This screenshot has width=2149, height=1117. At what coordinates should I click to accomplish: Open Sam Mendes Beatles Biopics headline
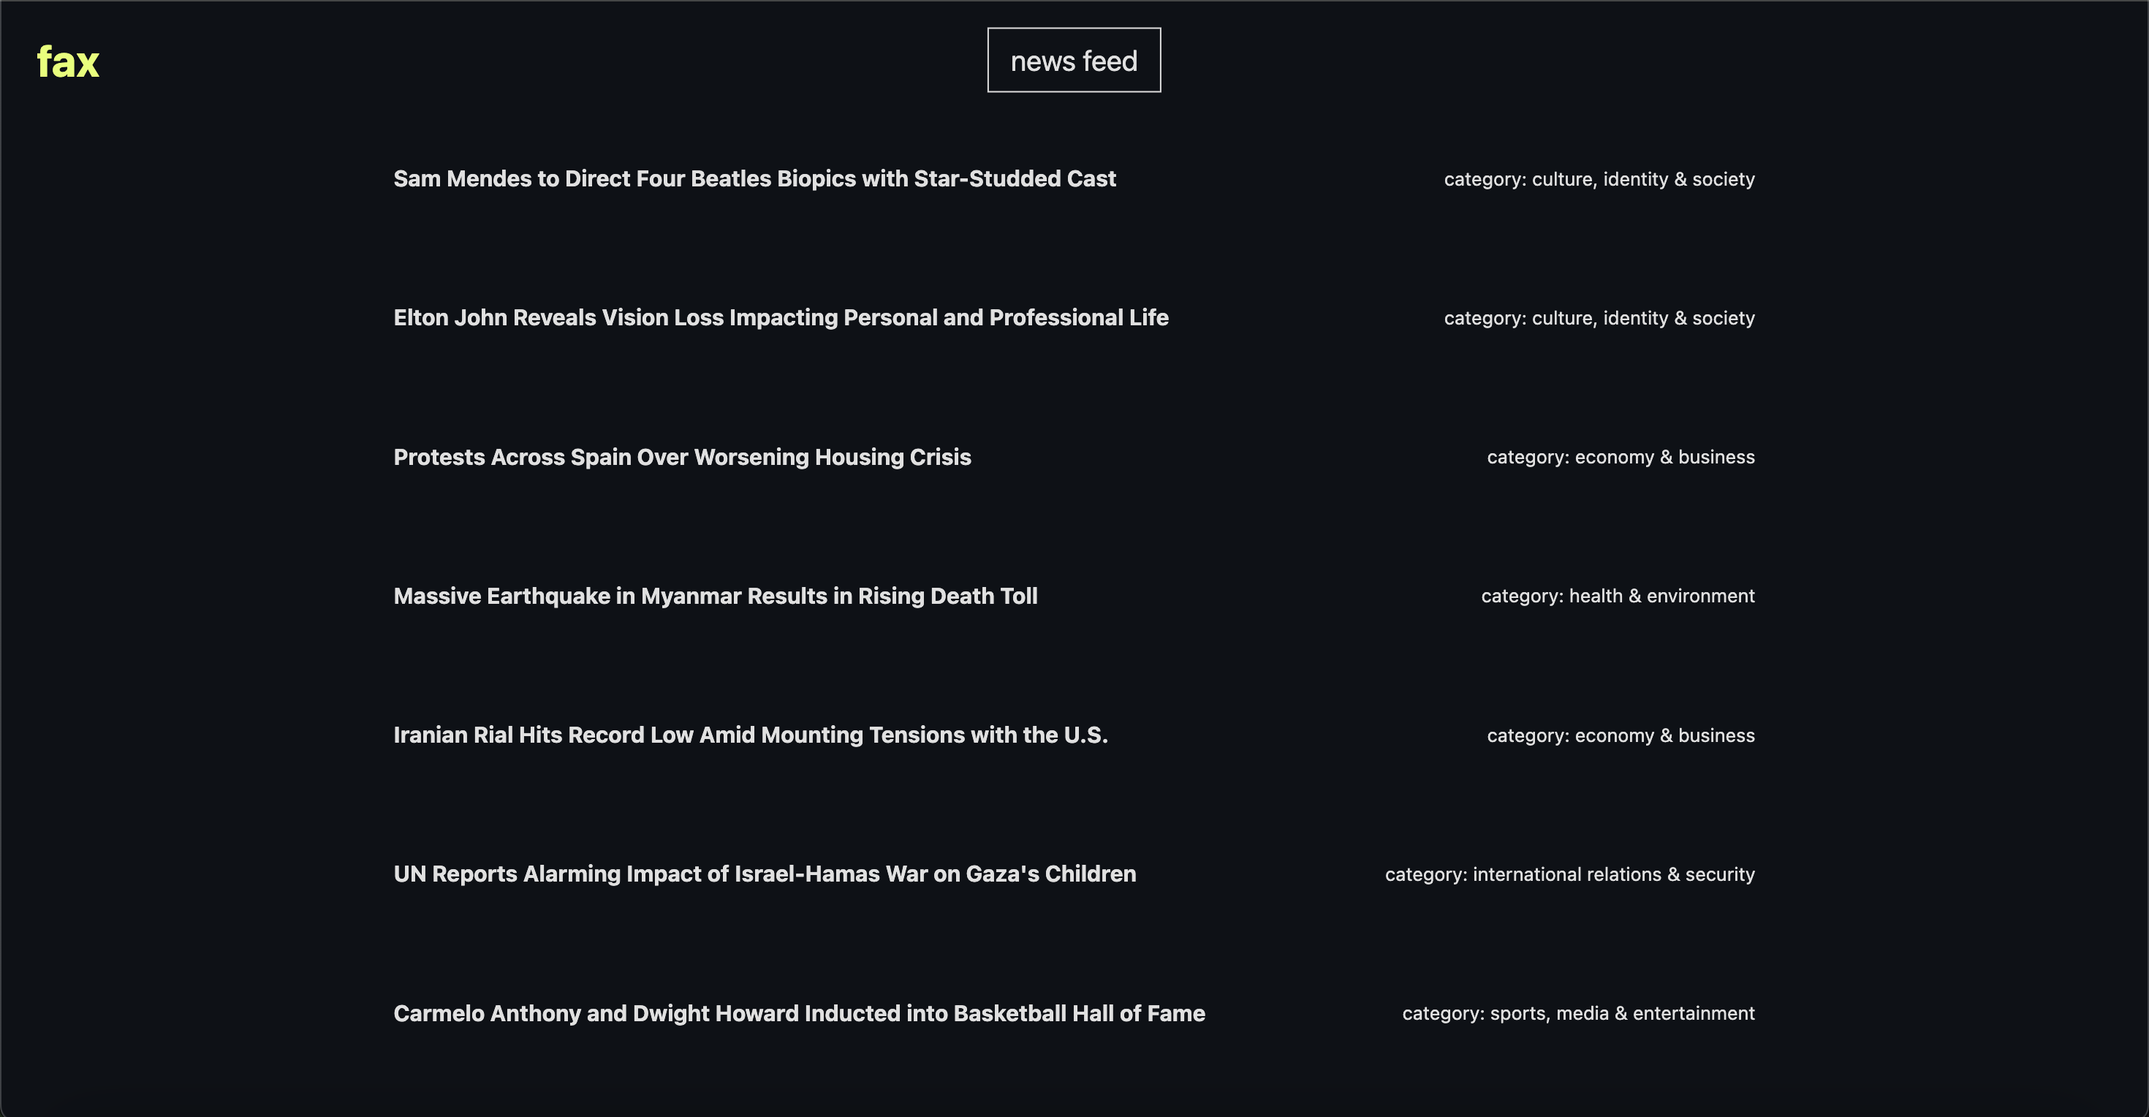(x=754, y=178)
